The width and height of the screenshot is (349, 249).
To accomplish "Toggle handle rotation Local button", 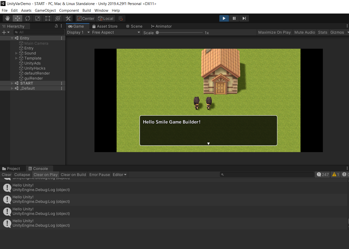I will pyautogui.click(x=106, y=18).
